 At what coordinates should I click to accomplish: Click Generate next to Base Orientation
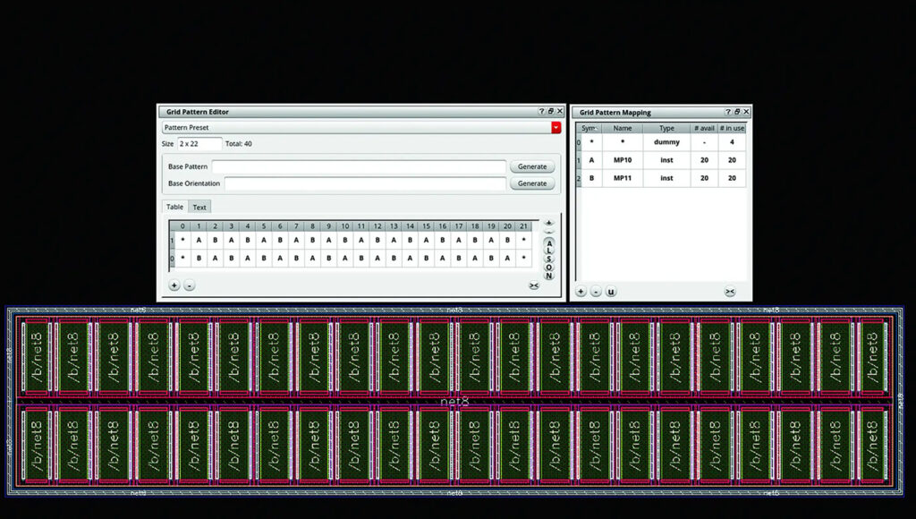click(532, 183)
